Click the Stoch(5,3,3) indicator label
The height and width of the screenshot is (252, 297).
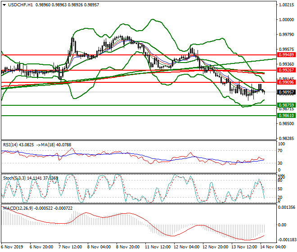pos(14,178)
